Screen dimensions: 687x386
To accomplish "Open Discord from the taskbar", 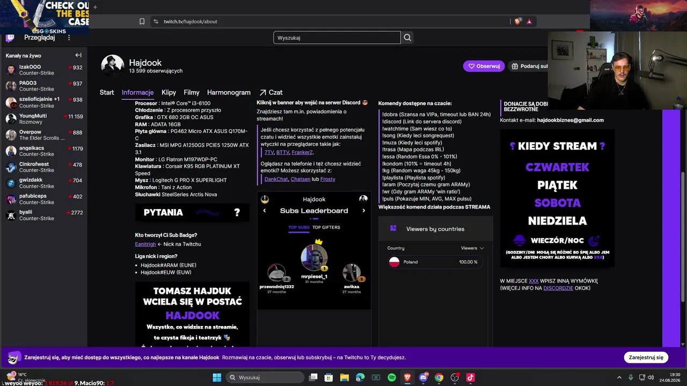I will pyautogui.click(x=423, y=377).
